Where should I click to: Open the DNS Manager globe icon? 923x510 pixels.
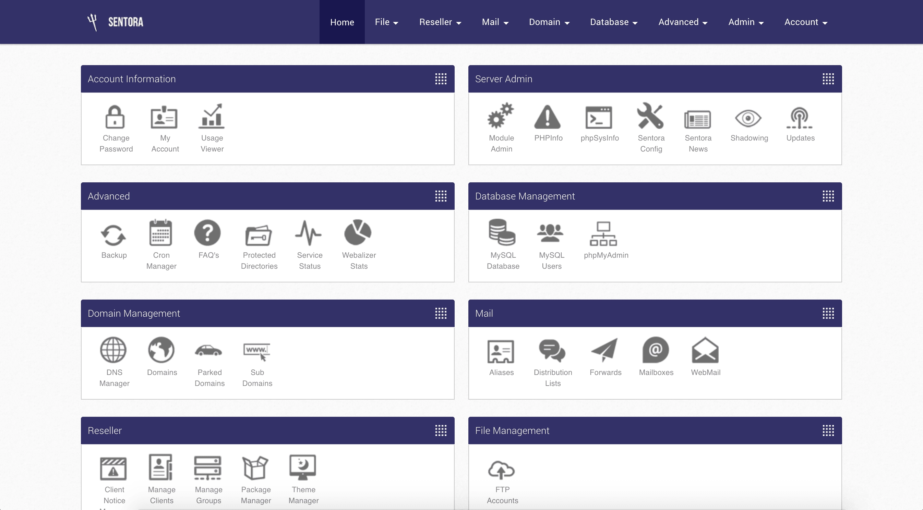[113, 350]
